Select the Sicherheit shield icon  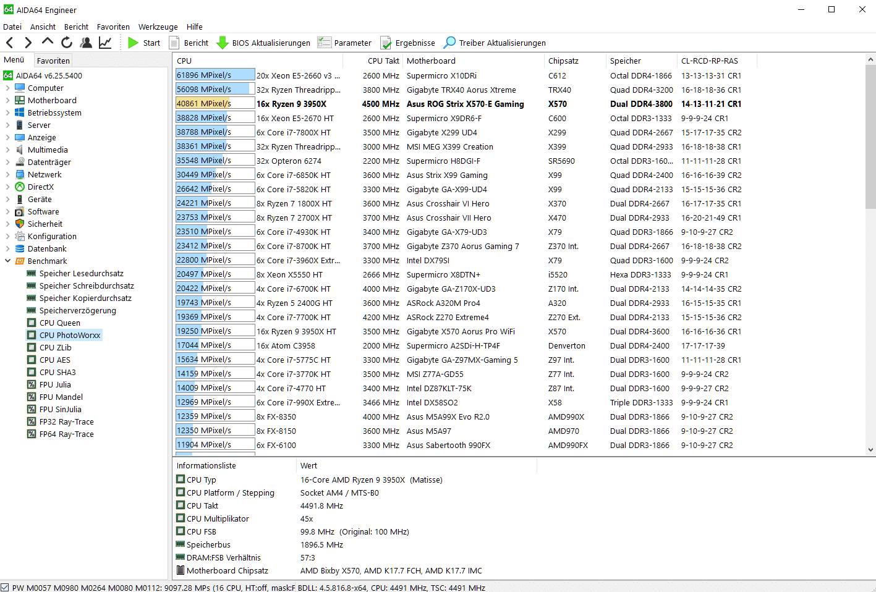(x=20, y=224)
